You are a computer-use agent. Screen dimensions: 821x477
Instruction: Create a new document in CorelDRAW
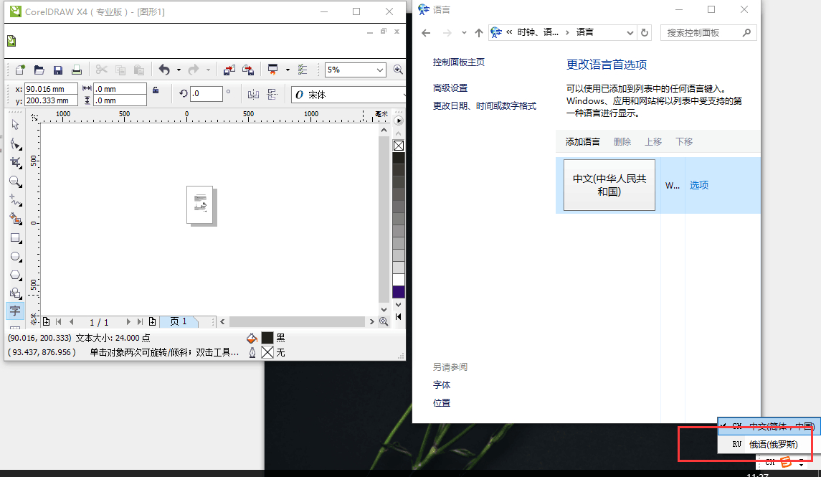tap(20, 70)
